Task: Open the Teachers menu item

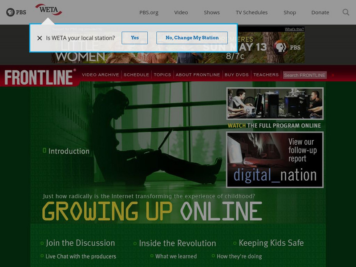Action: tap(266, 75)
